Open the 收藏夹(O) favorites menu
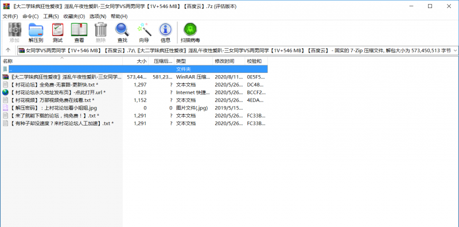 point(74,17)
